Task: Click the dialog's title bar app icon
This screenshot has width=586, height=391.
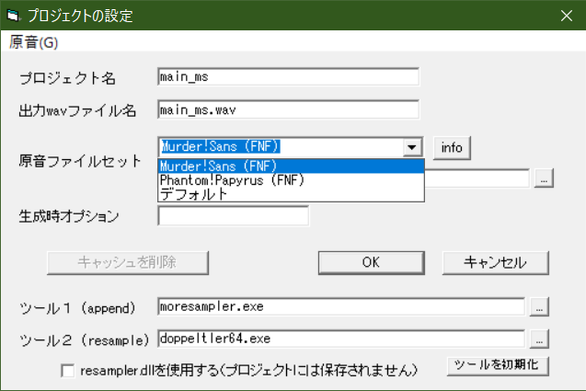Action: coord(13,16)
